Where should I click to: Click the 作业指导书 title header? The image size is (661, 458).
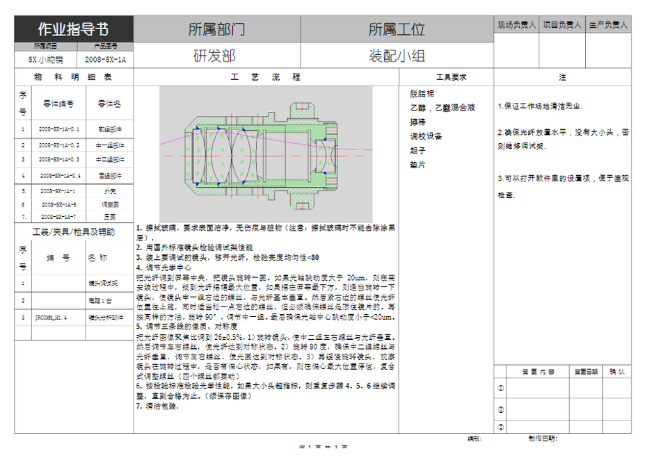(73, 29)
